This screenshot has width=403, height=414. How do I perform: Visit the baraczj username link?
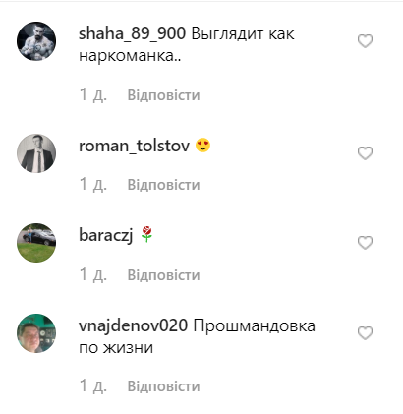(x=106, y=236)
